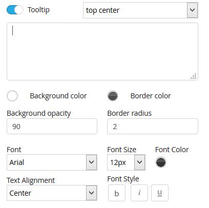Focus the Background opacity field

pyautogui.click(x=52, y=127)
